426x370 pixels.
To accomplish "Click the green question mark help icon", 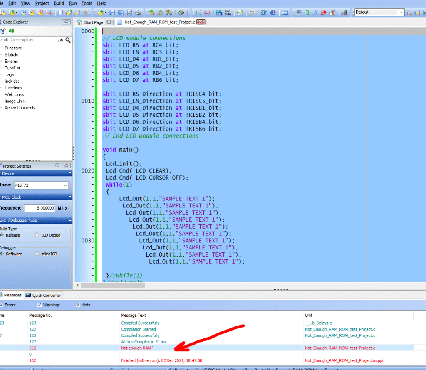I will [x=307, y=12].
